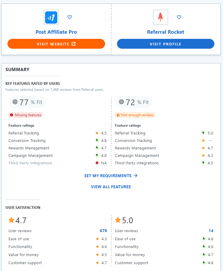
Task: Click the target icon beside 72% Fit
Action: pyautogui.click(x=122, y=102)
